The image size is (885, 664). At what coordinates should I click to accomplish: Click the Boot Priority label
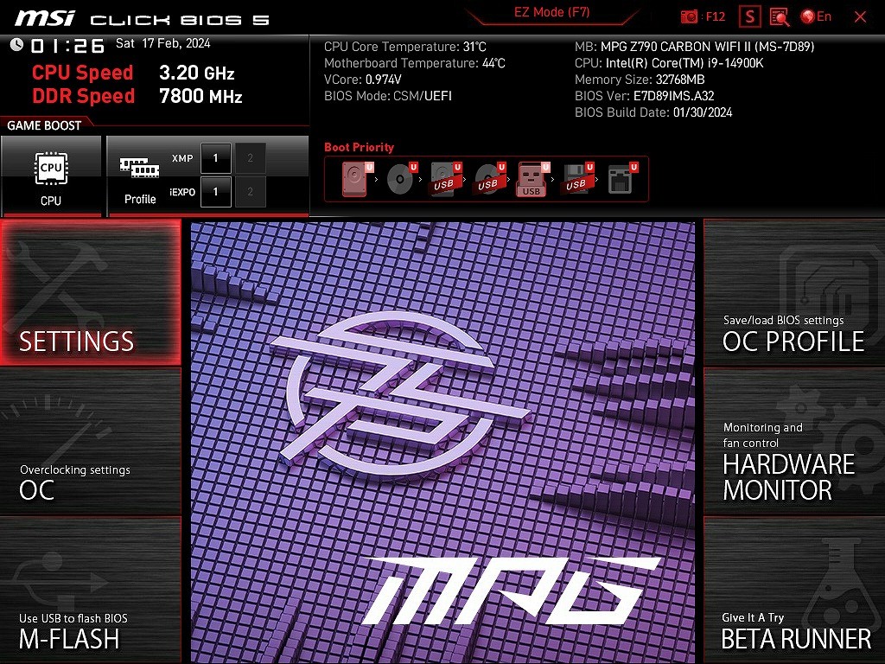359,147
